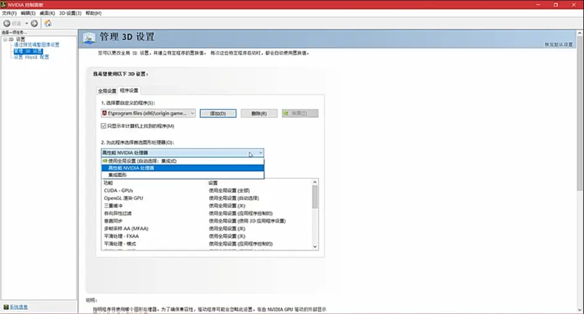Collapse the 3D 设置 tree node
Image resolution: width=584 pixels, height=314 pixels.
coord(5,39)
